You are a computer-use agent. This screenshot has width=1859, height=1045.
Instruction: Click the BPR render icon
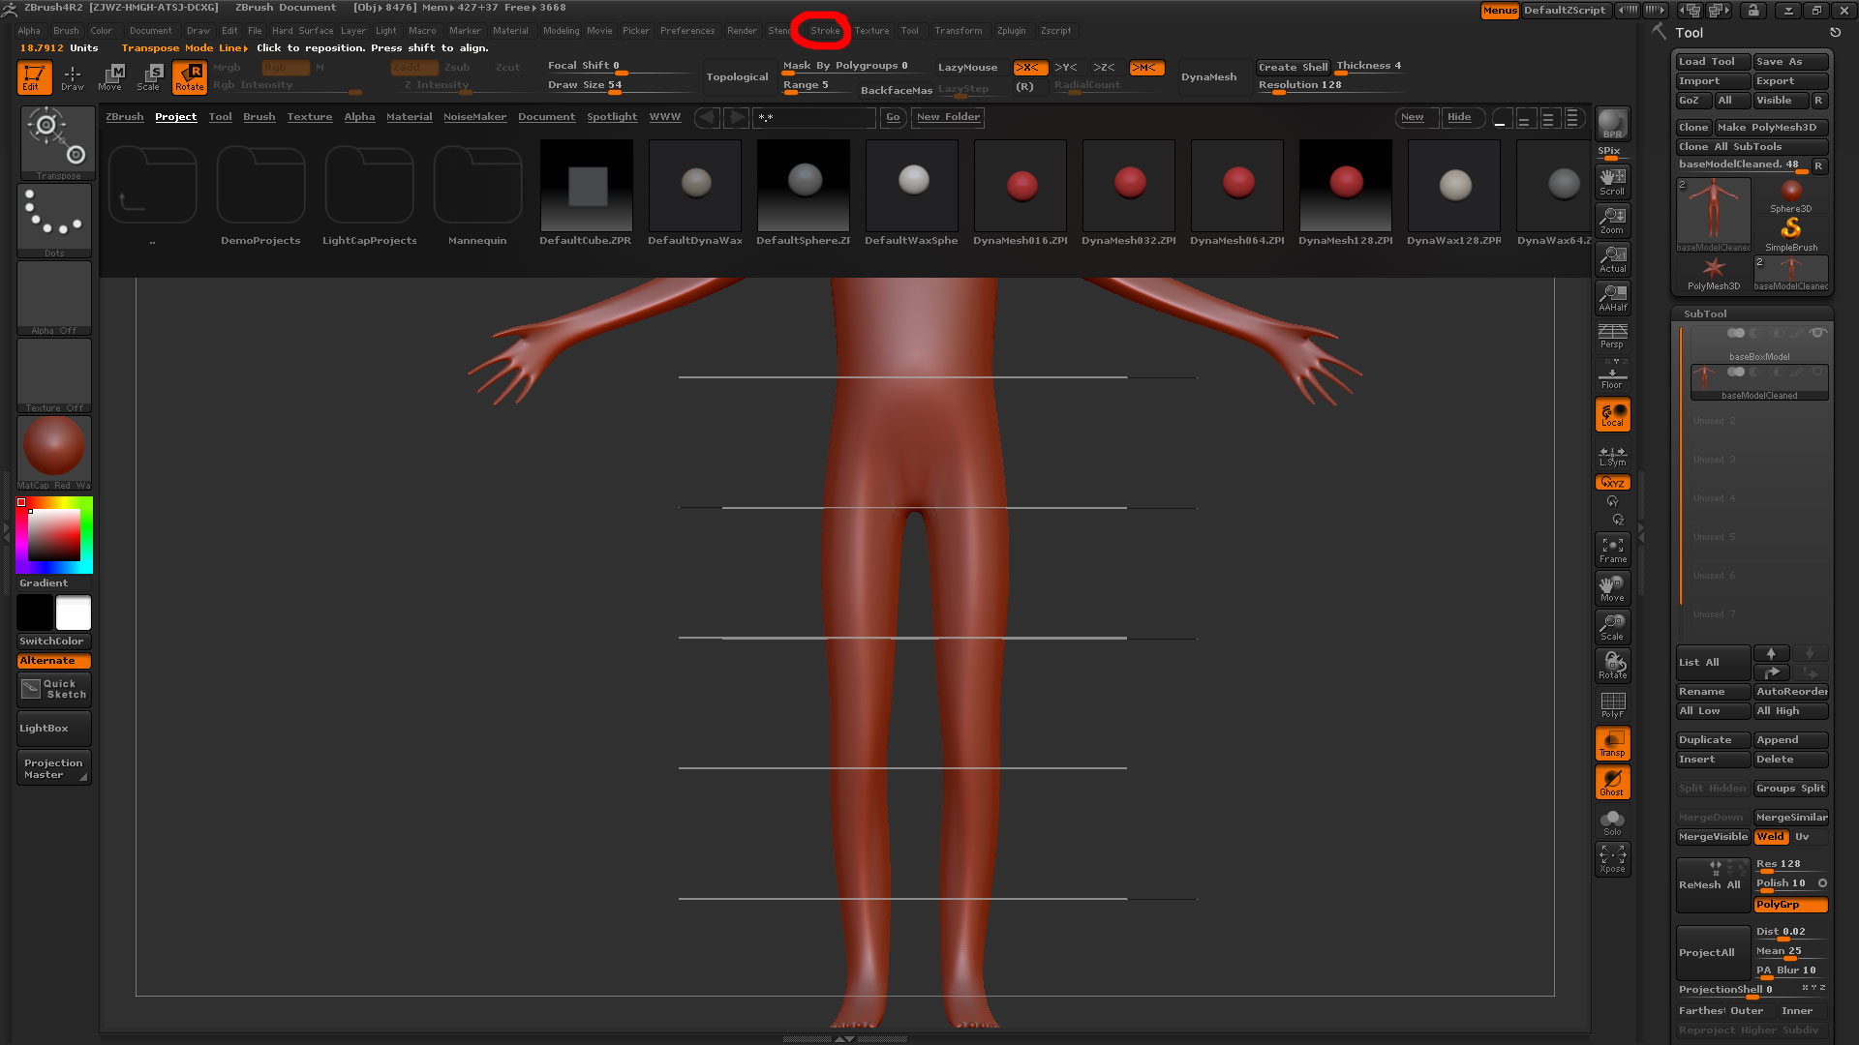(1612, 124)
